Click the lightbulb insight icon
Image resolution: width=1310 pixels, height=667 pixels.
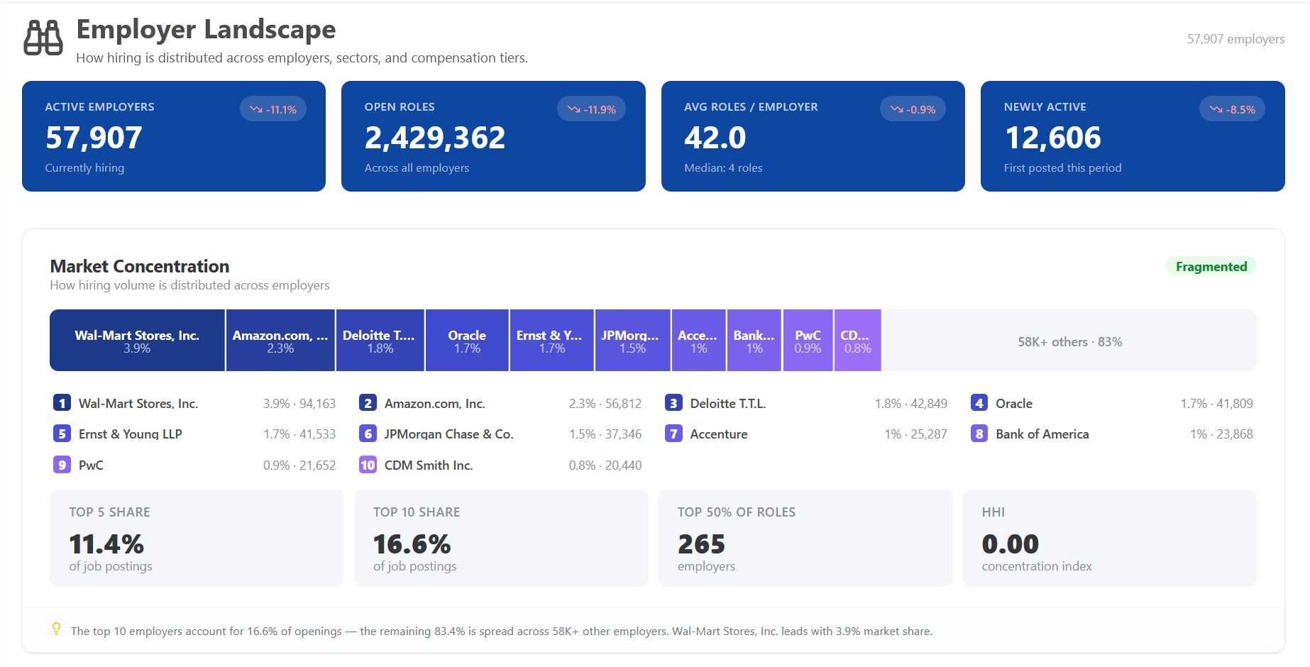click(x=56, y=629)
